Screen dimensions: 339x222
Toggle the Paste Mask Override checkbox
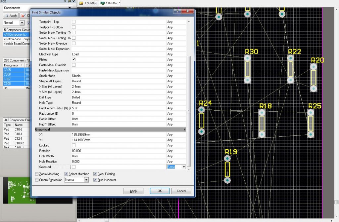pos(74,65)
